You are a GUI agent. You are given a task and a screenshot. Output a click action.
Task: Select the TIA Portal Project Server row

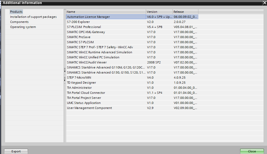(x=132, y=98)
